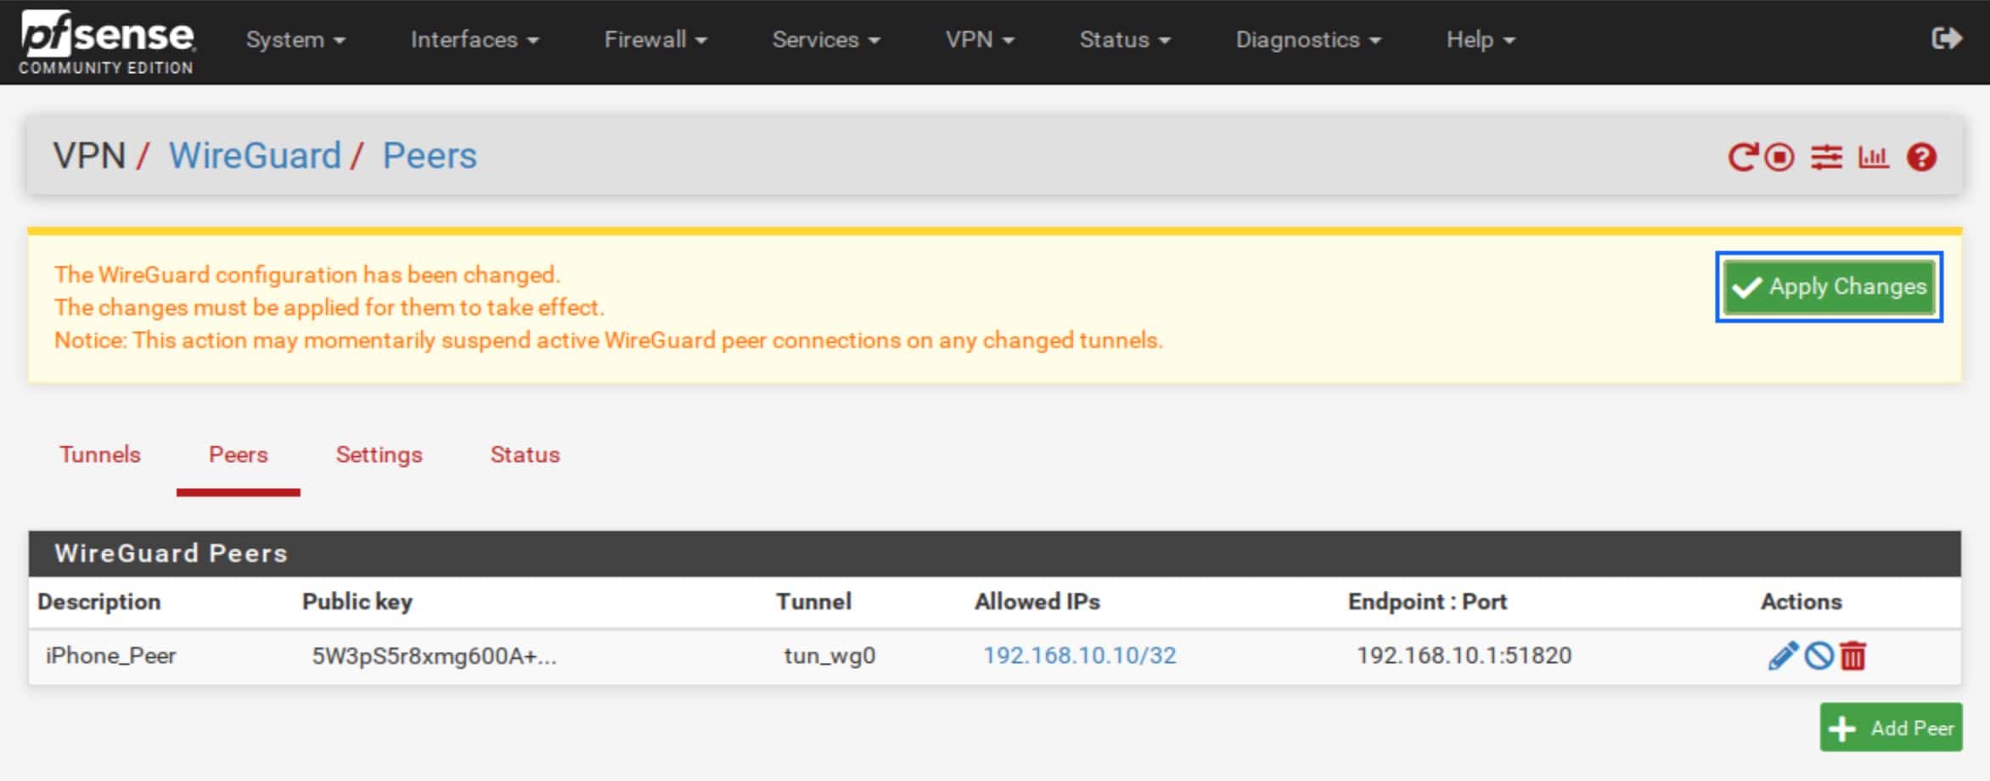The image size is (1990, 781).
Task: Click the Tunnel column header
Action: point(813,602)
